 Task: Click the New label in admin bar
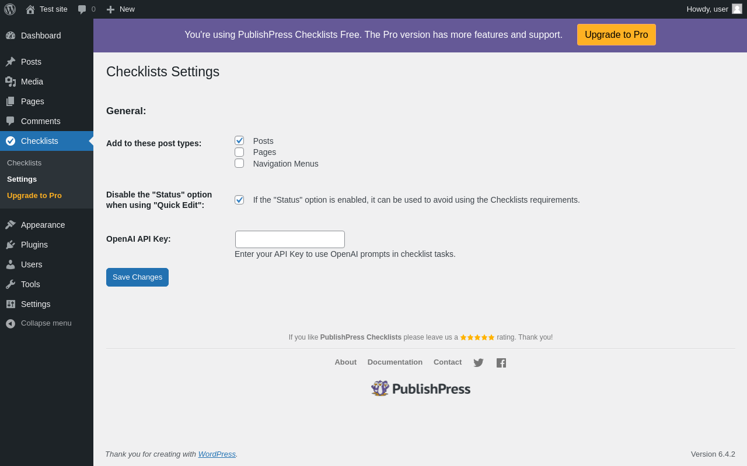tap(127, 9)
